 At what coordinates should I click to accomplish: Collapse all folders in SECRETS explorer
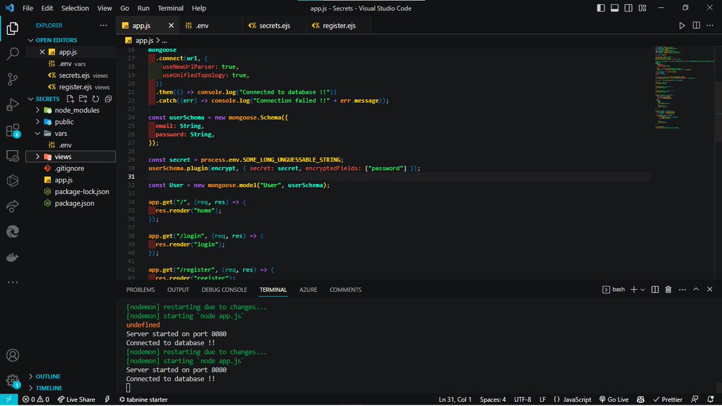(x=108, y=99)
